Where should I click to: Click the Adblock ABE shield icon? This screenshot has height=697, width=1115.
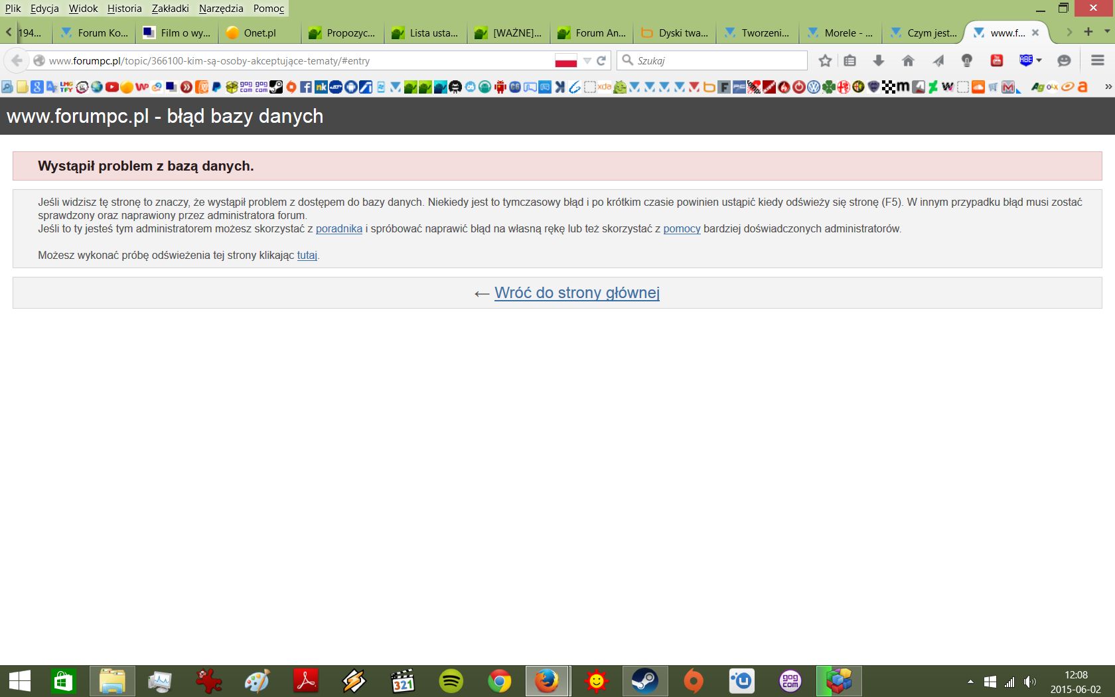coord(1026,60)
